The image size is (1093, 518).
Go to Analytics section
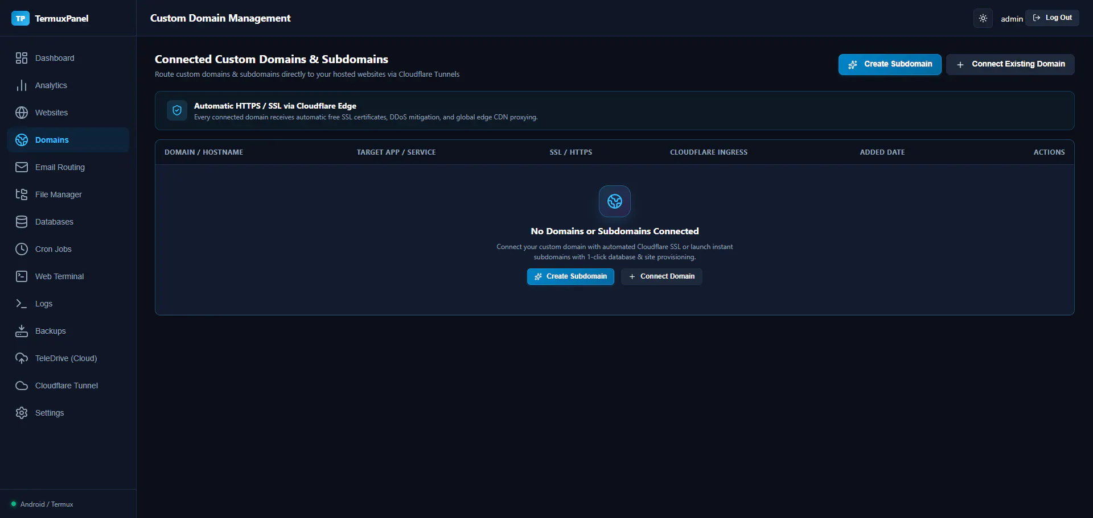click(x=68, y=85)
